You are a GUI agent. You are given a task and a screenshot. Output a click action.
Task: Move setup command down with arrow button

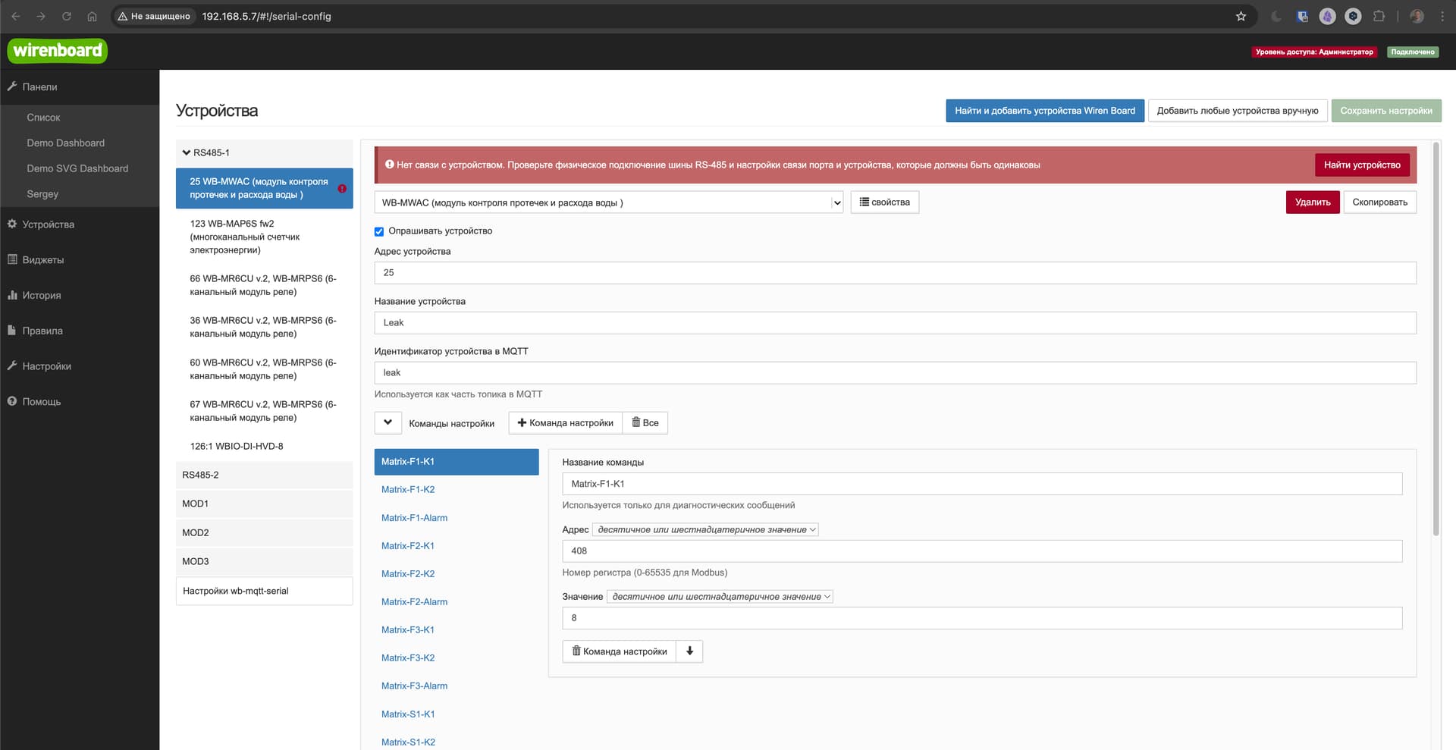click(x=689, y=651)
